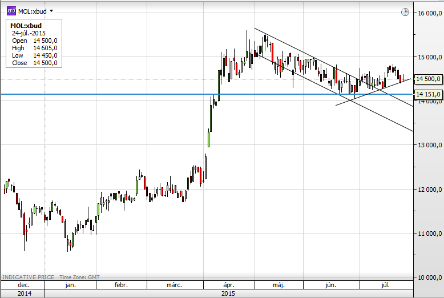The height and width of the screenshot is (298, 444).
Task: Click the blue horizontal support line
Action: [207, 94]
